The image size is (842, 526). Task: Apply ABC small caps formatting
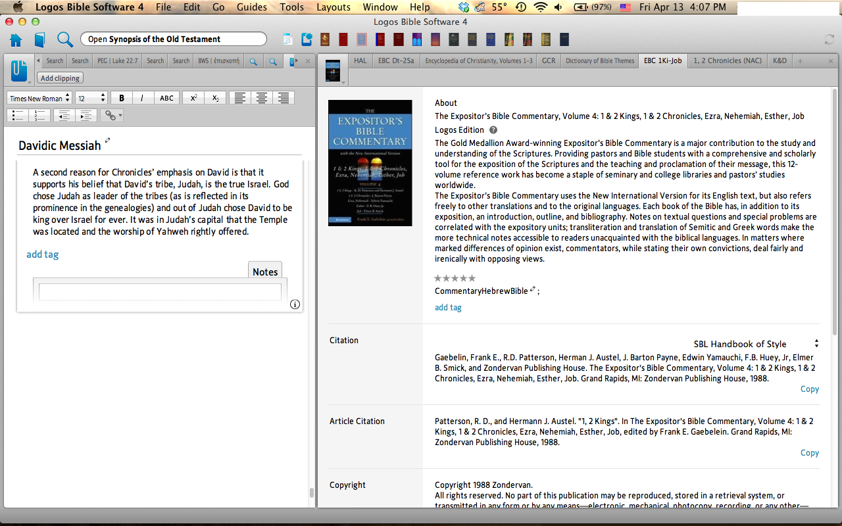pyautogui.click(x=166, y=98)
